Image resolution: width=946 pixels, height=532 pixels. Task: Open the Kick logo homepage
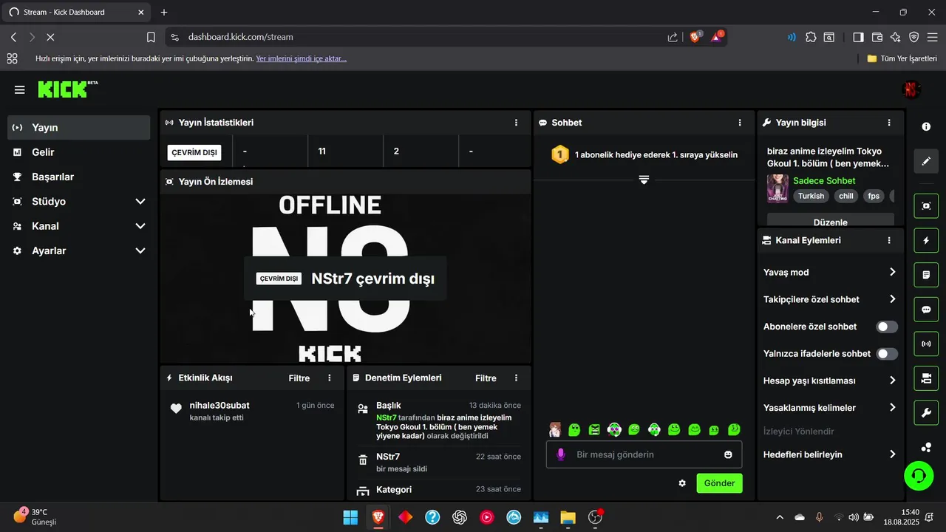coord(67,89)
